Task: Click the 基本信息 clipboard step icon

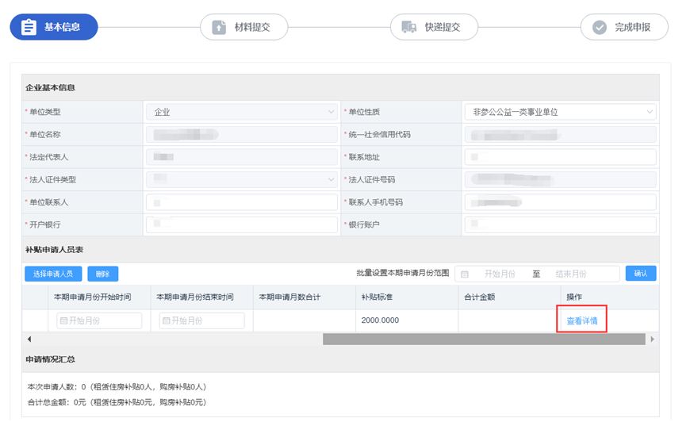Action: [x=29, y=27]
